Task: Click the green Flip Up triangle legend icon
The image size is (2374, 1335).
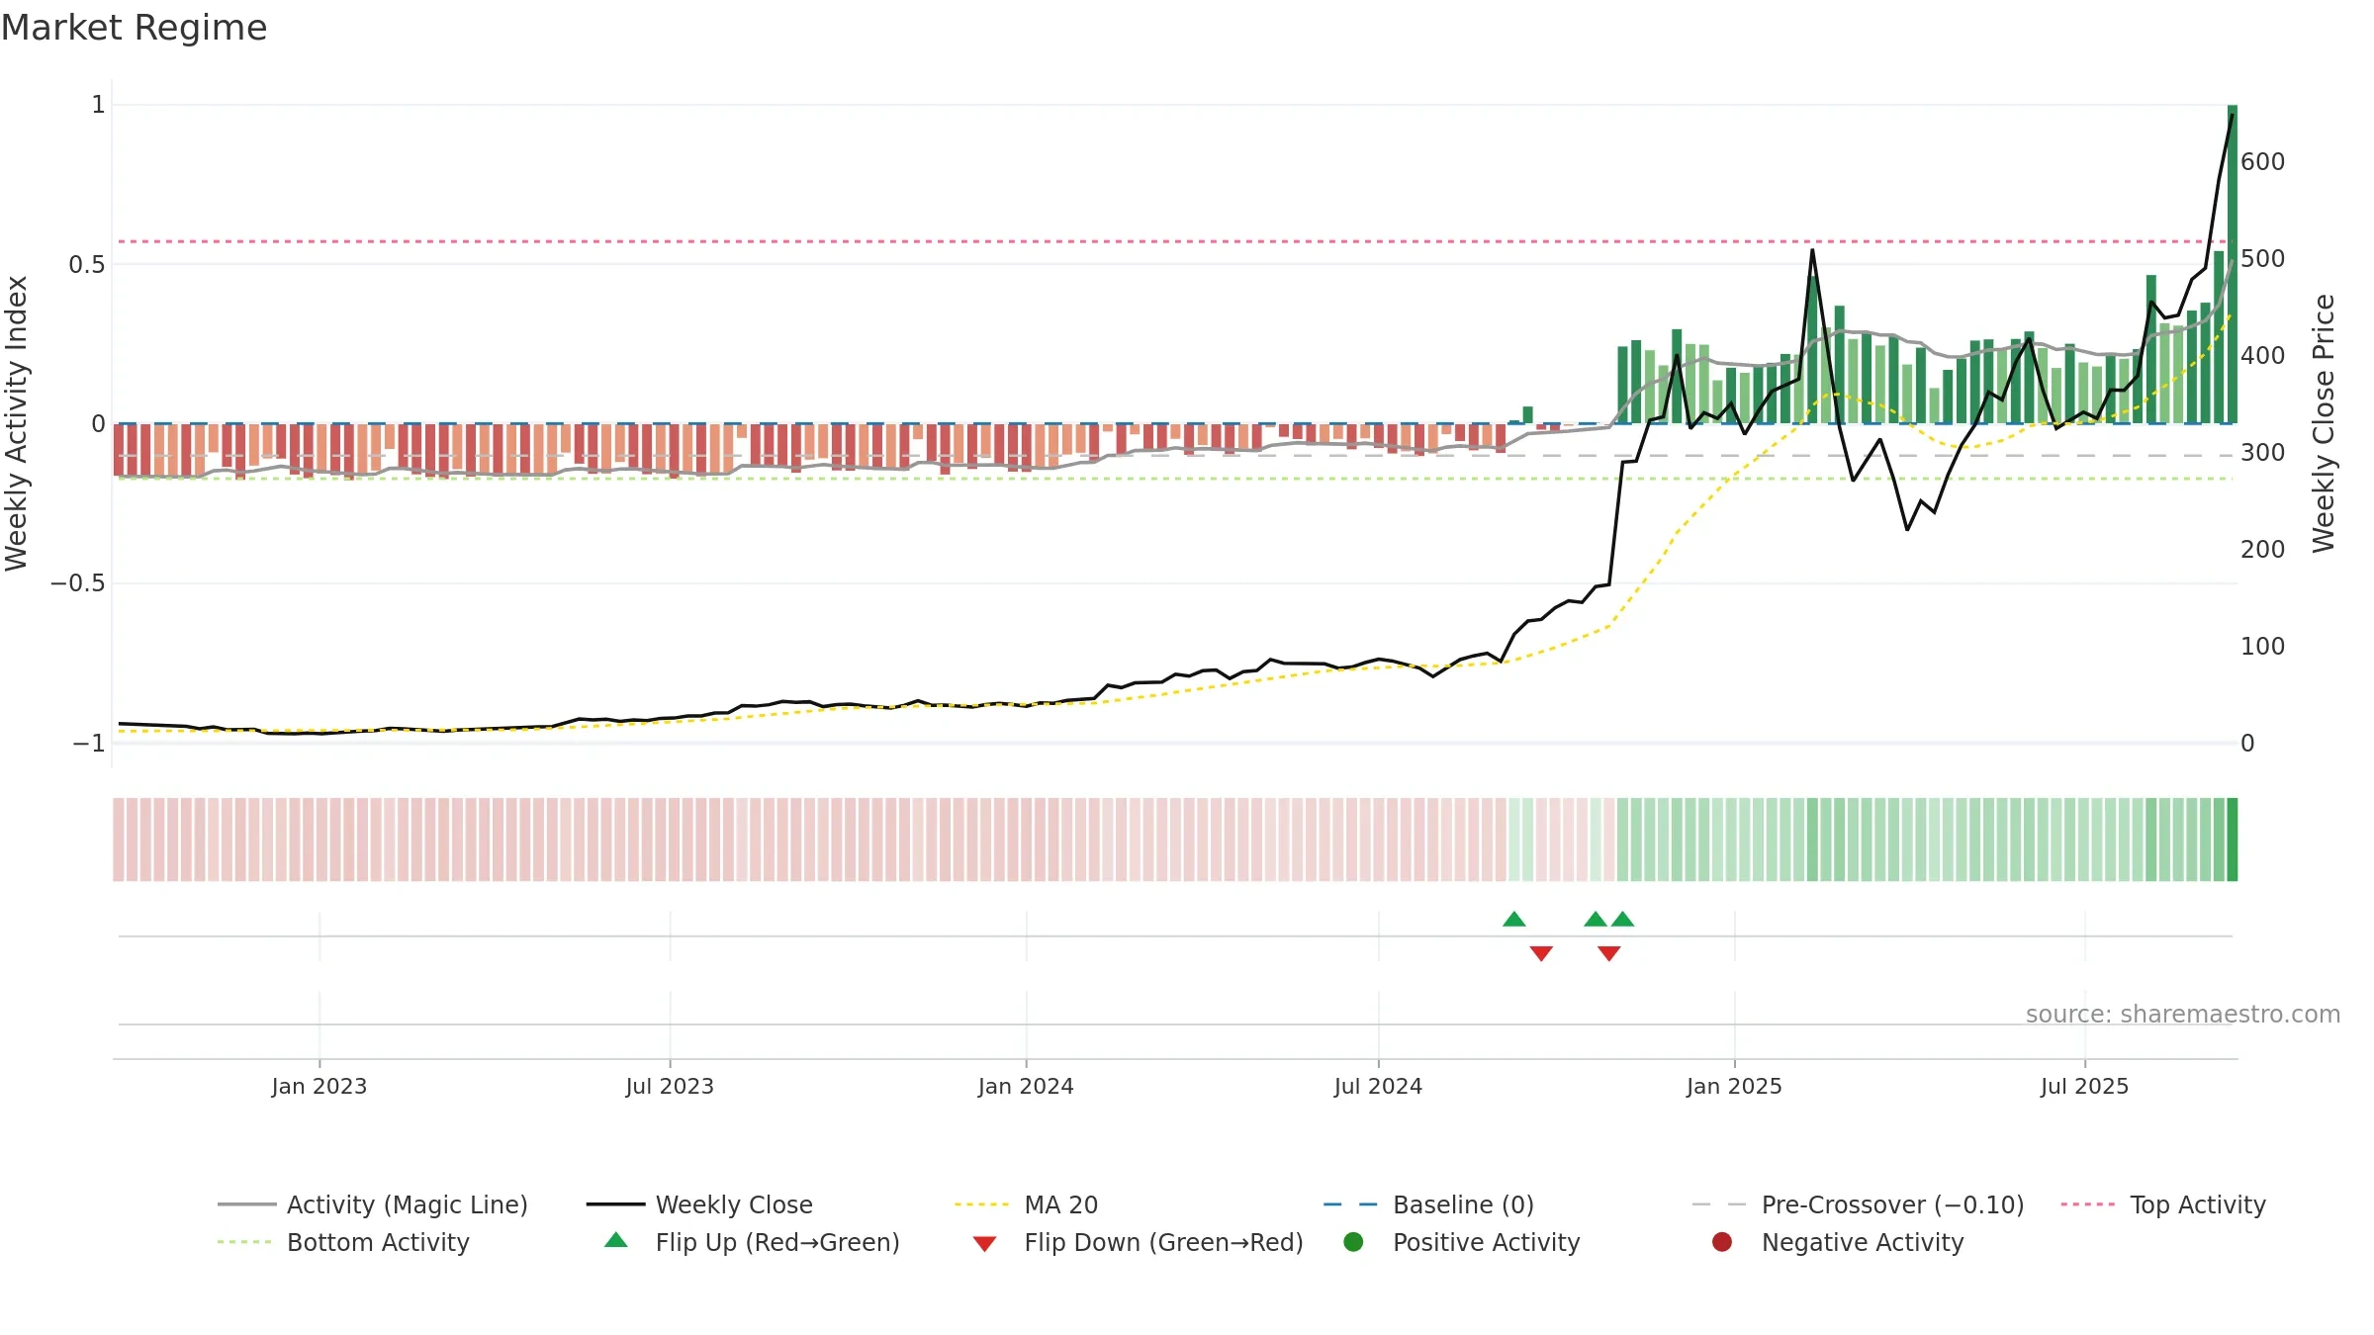Action: [616, 1240]
